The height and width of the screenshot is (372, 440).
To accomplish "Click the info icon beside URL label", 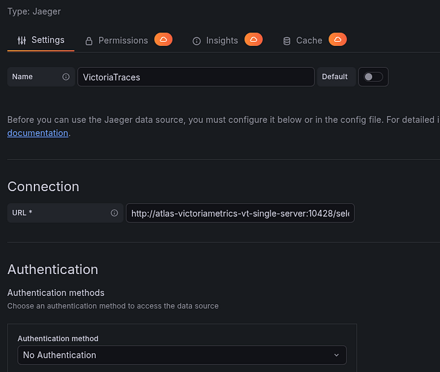I will 114,213.
